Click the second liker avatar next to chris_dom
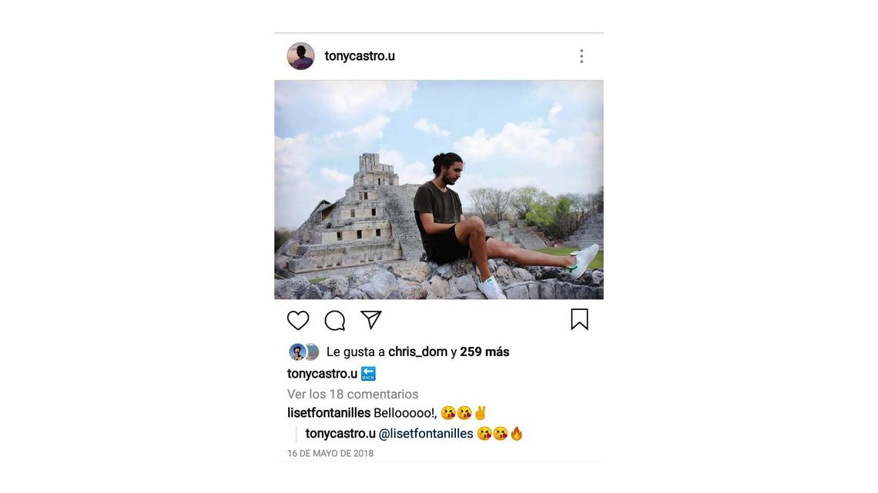Image resolution: width=878 pixels, height=493 pixels. tap(311, 351)
